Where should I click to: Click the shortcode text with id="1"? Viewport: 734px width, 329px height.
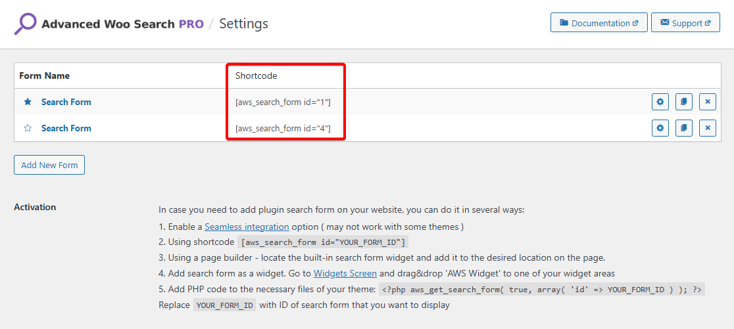click(283, 102)
